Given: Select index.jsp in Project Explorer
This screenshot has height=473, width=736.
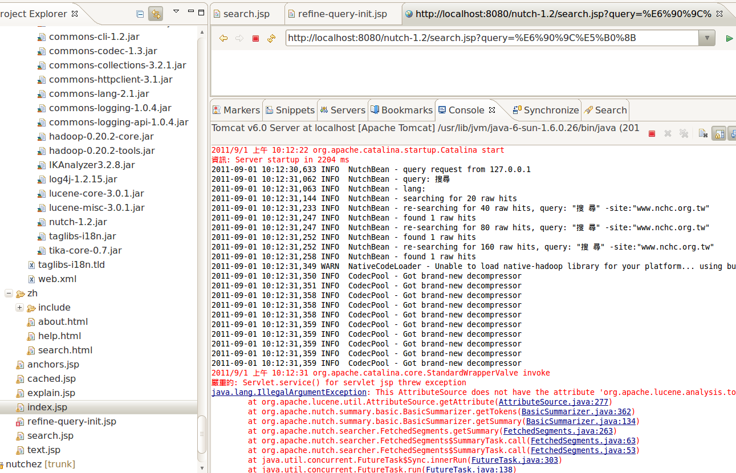Looking at the screenshot, I should (47, 407).
